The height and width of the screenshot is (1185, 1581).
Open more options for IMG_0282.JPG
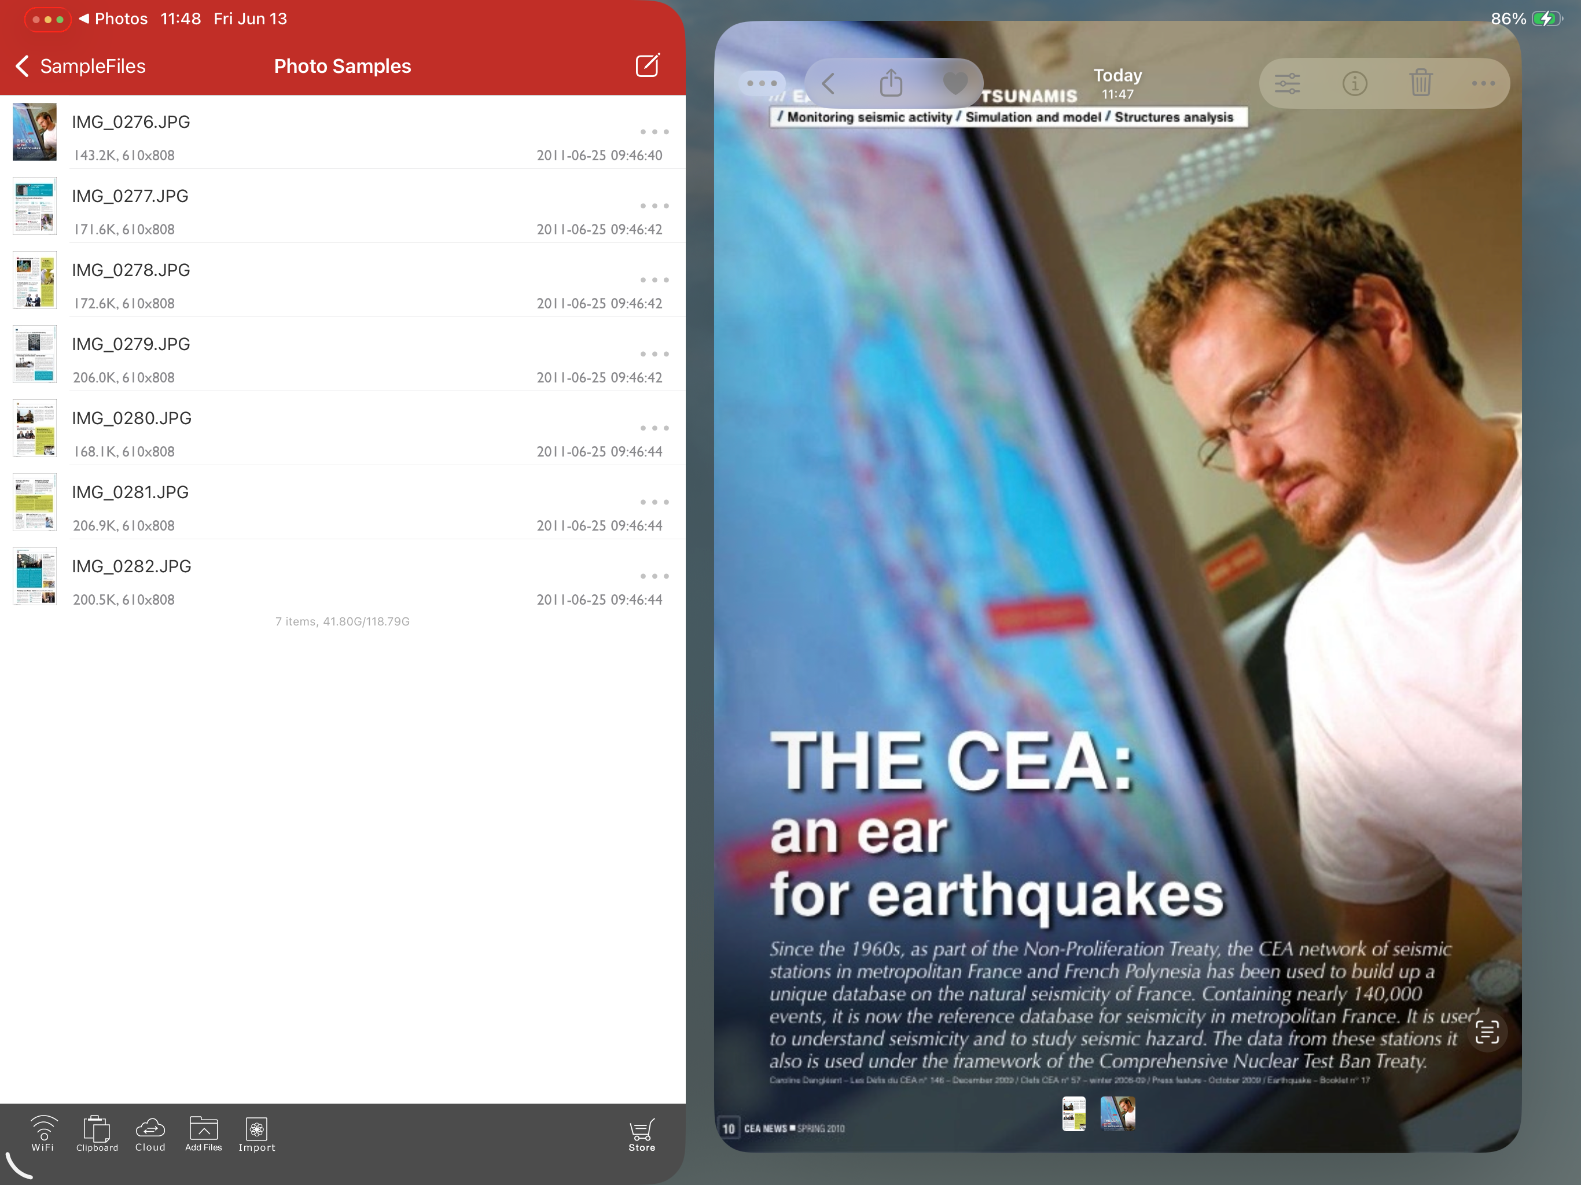pos(654,576)
